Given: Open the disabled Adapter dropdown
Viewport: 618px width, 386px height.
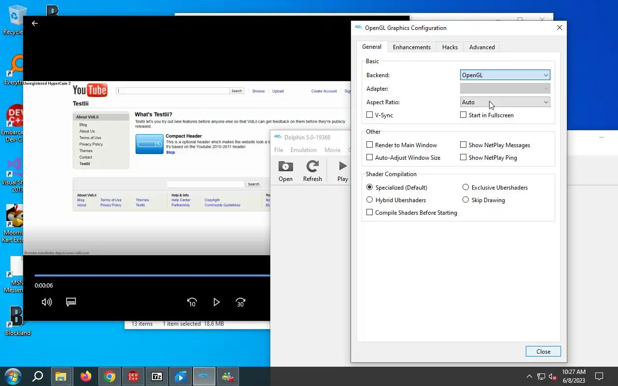Looking at the screenshot, I should tap(505, 88).
